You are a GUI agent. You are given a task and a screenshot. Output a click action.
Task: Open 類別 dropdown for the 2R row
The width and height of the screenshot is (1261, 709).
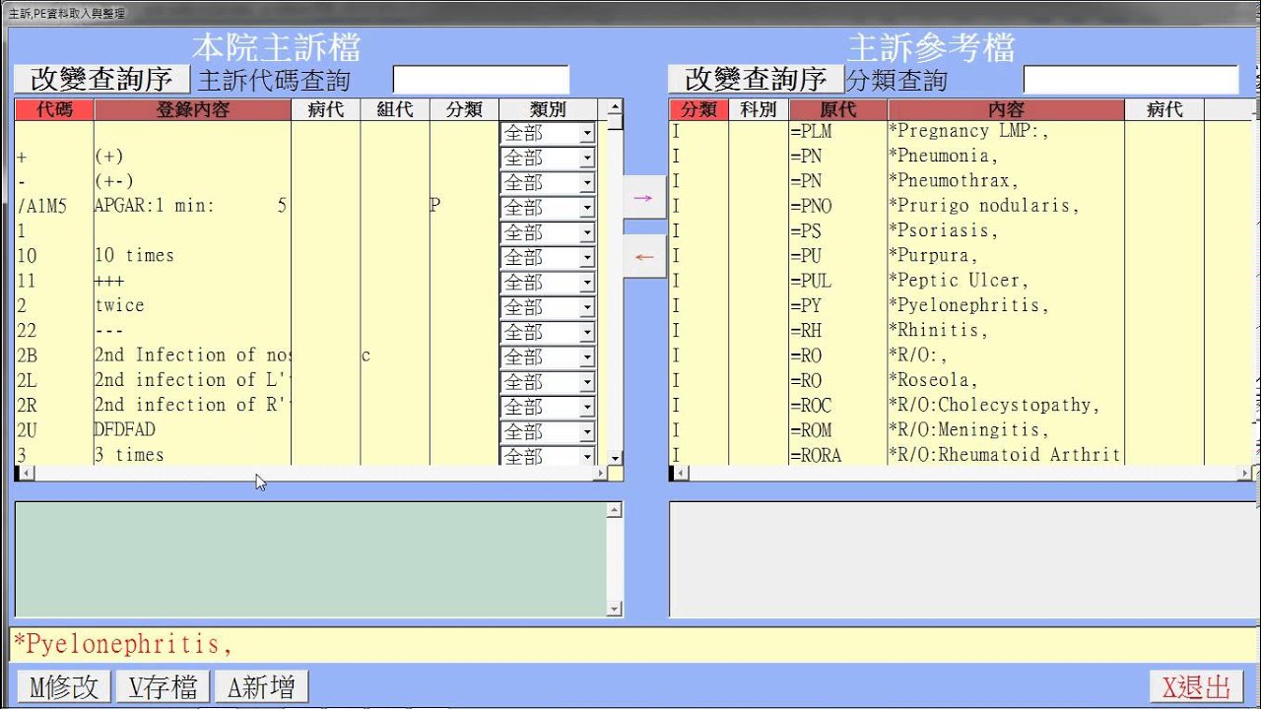tap(586, 407)
